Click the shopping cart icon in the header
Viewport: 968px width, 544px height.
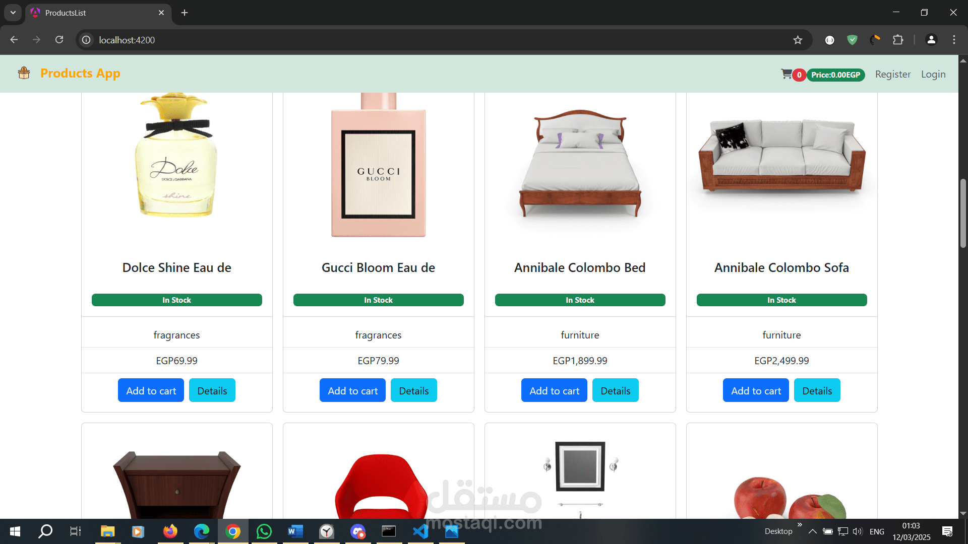(786, 74)
